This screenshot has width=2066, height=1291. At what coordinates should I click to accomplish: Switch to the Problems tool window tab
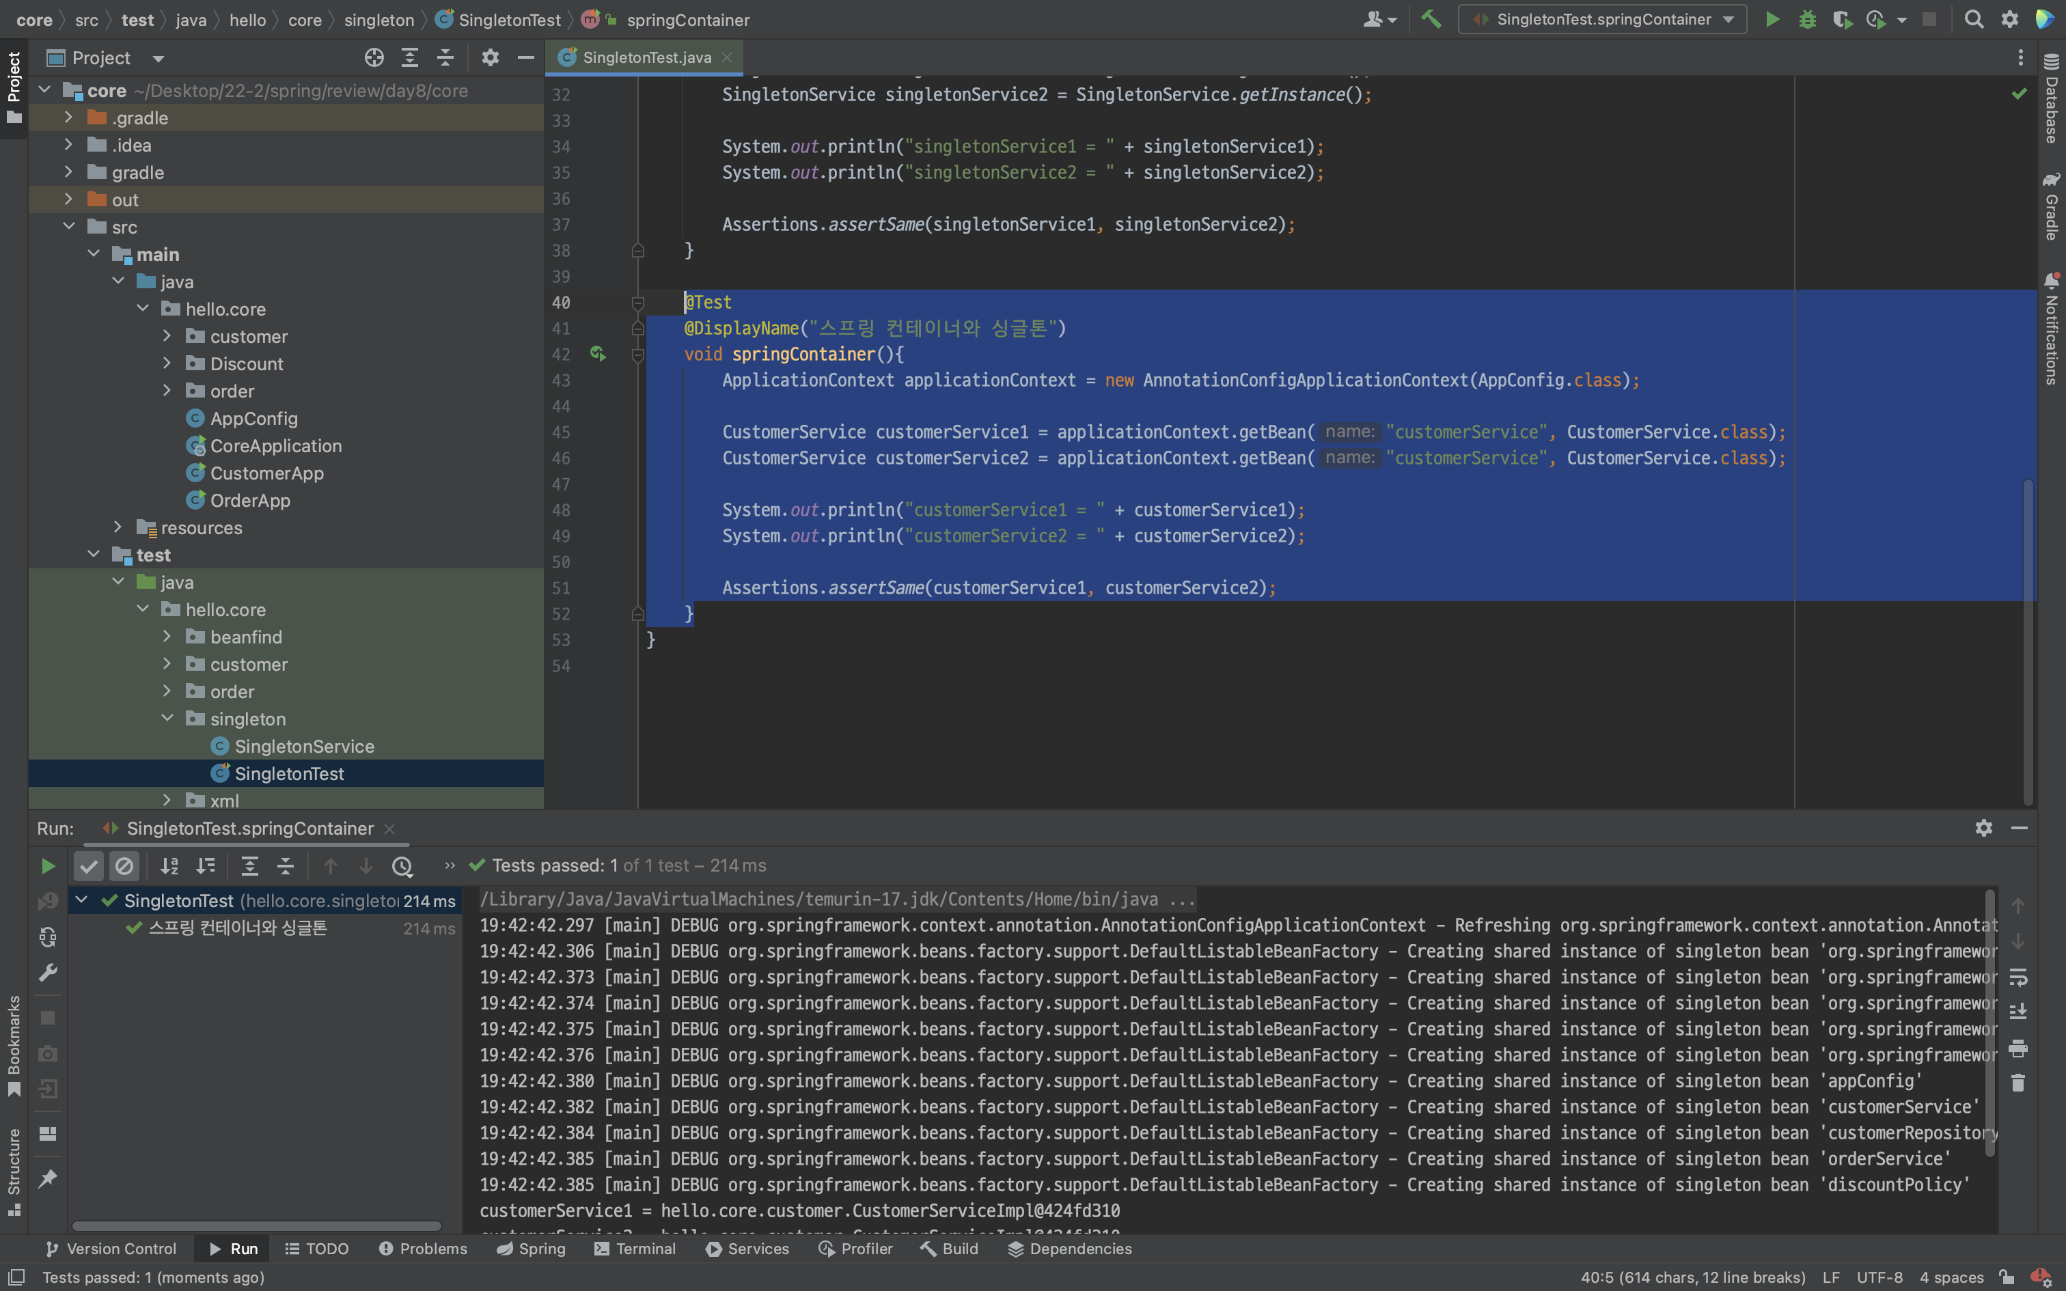click(x=424, y=1249)
